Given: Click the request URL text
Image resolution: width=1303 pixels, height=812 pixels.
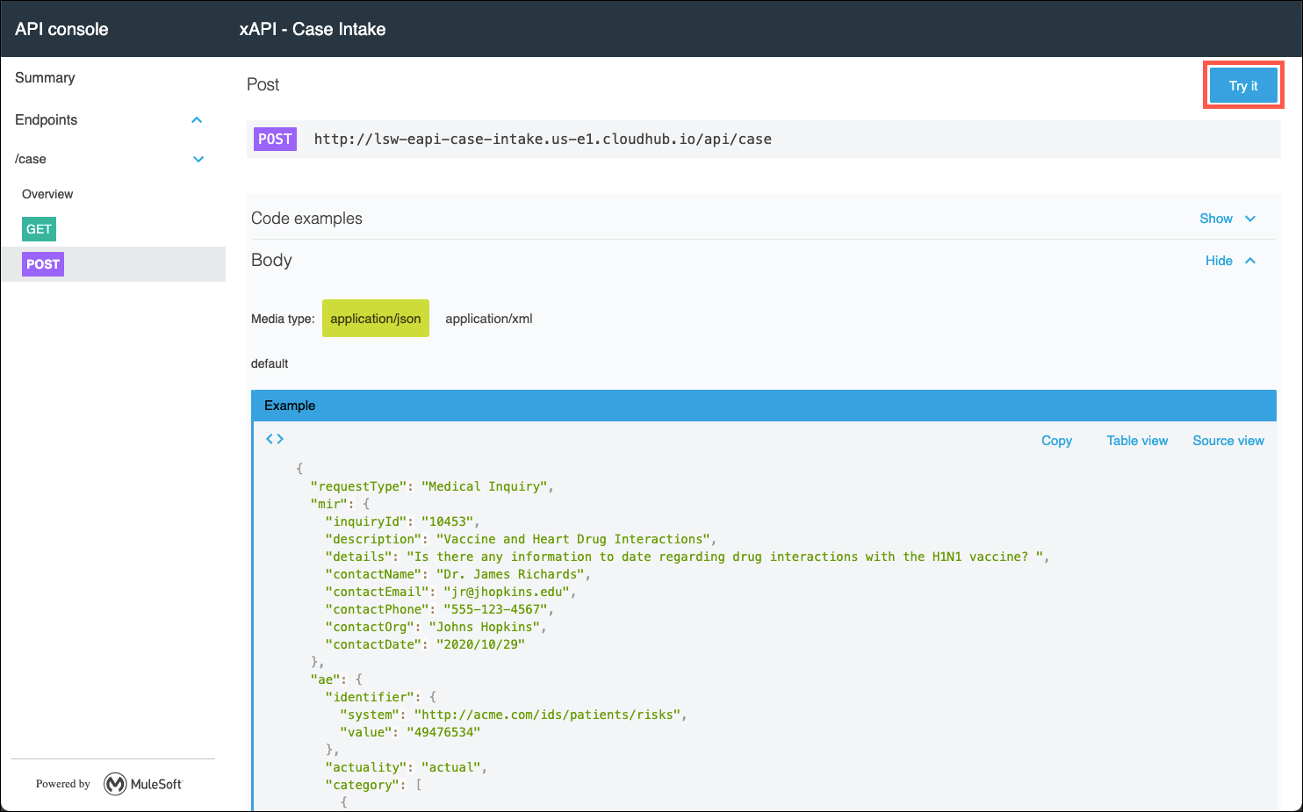Looking at the screenshot, I should coord(543,139).
